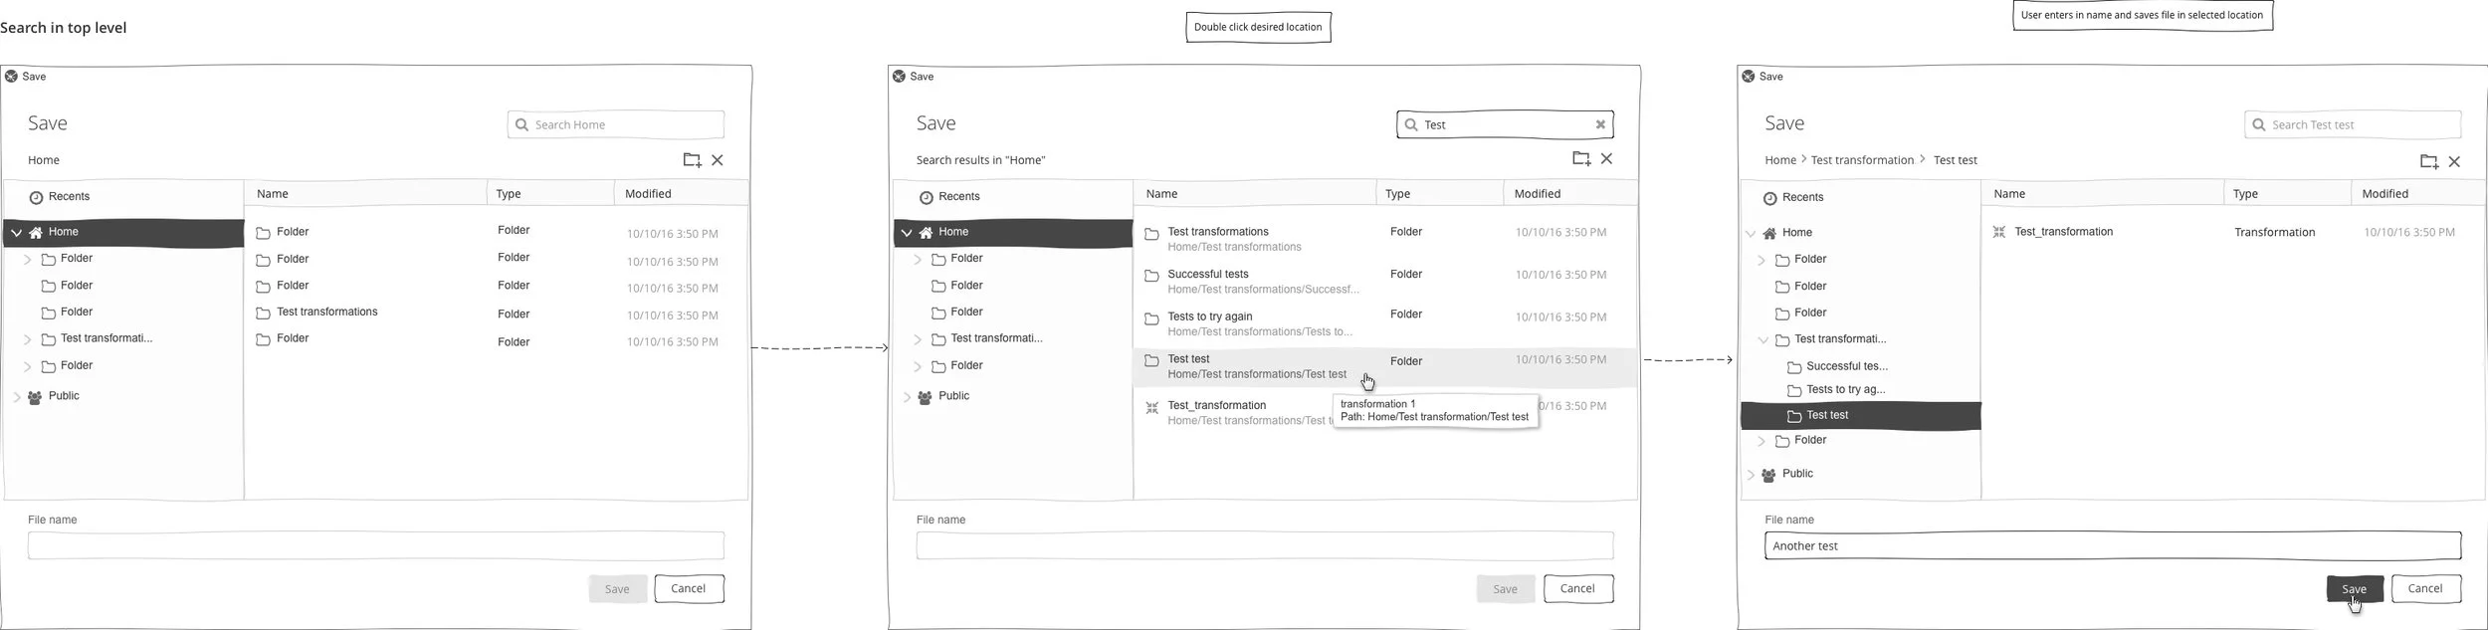Click folder icon of Test transformations row in Search Home dialog
Image resolution: width=2488 pixels, height=630 pixels.
pos(263,313)
